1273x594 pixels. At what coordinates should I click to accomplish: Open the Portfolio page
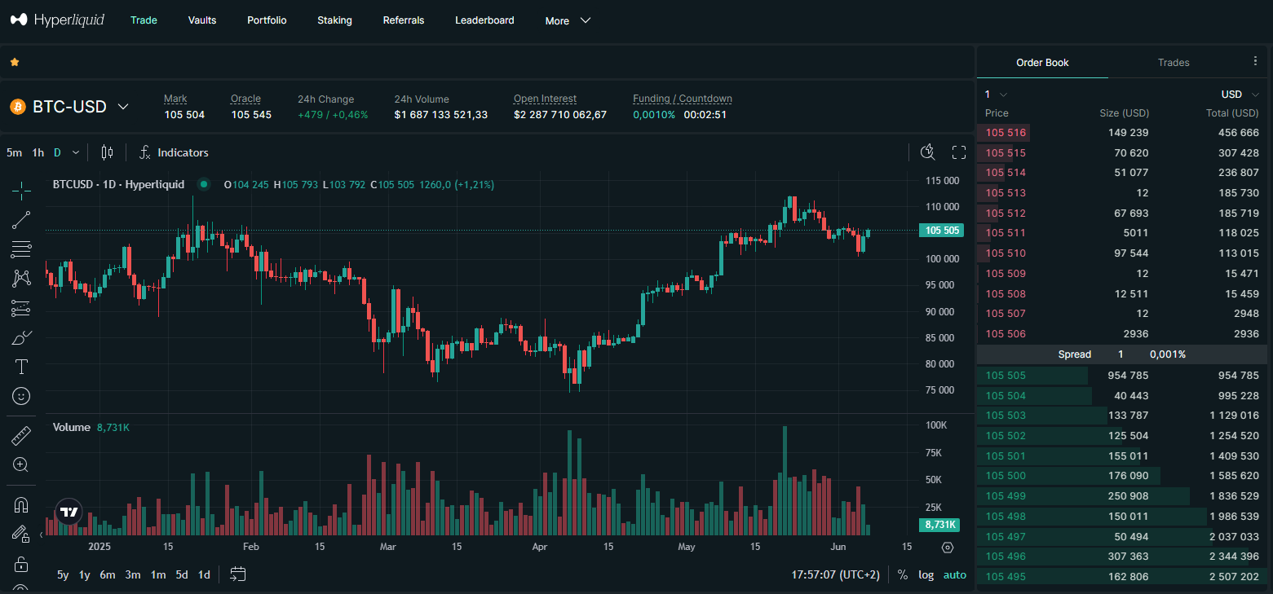point(267,20)
